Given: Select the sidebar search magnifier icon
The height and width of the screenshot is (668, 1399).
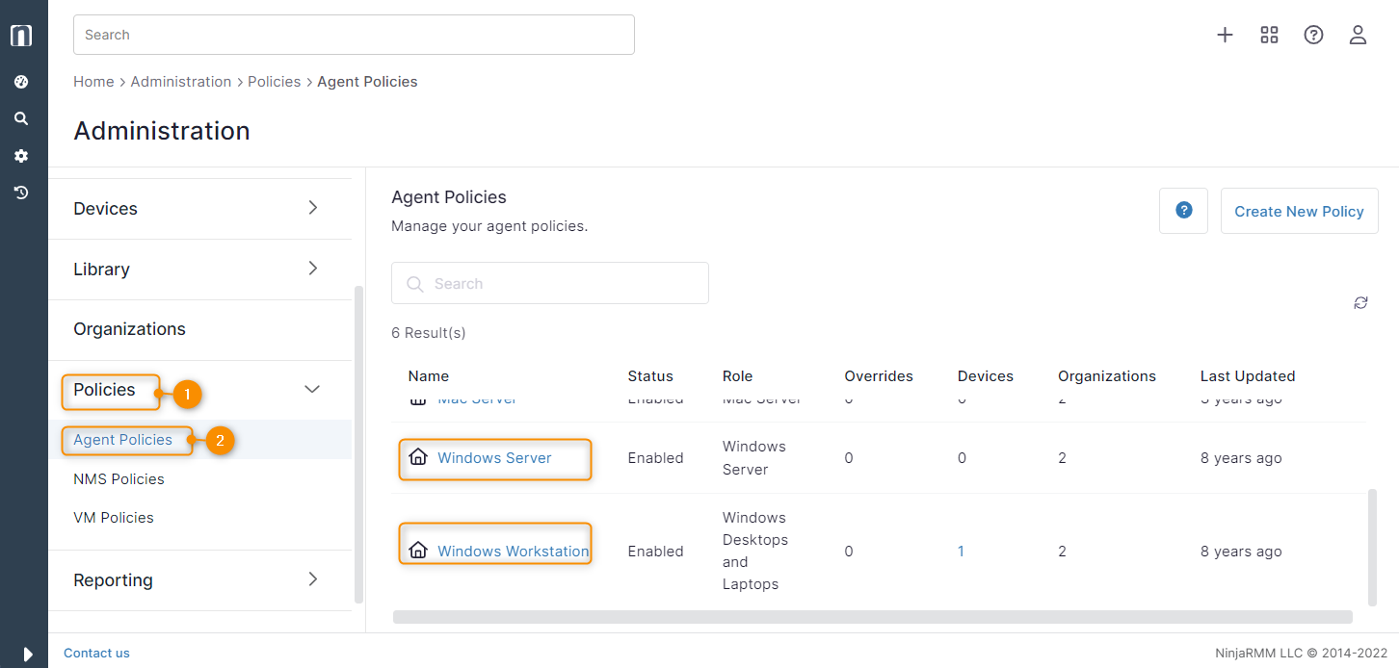Looking at the screenshot, I should pyautogui.click(x=21, y=117).
